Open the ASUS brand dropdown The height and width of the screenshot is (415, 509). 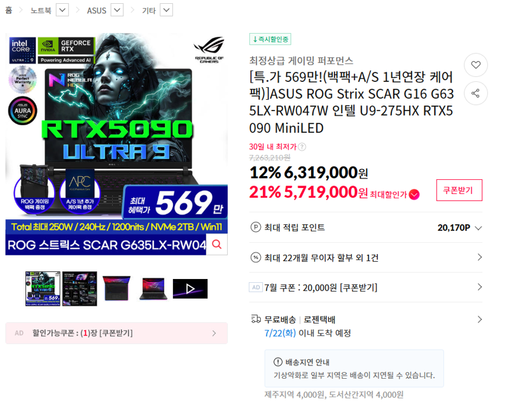[x=117, y=10]
